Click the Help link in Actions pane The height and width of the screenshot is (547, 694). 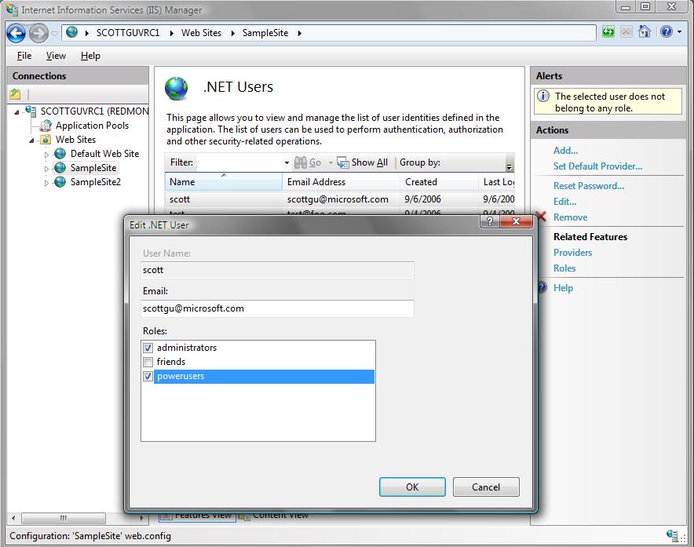tap(563, 288)
